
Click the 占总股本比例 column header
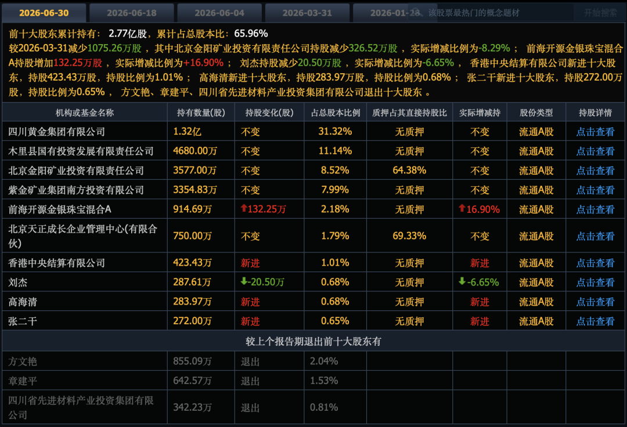[336, 113]
